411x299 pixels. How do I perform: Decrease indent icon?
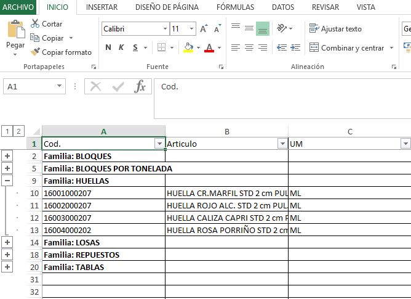[282, 47]
